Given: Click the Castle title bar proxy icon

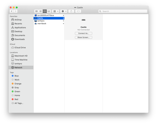Looking at the screenshot, I should [x=75, y=8].
